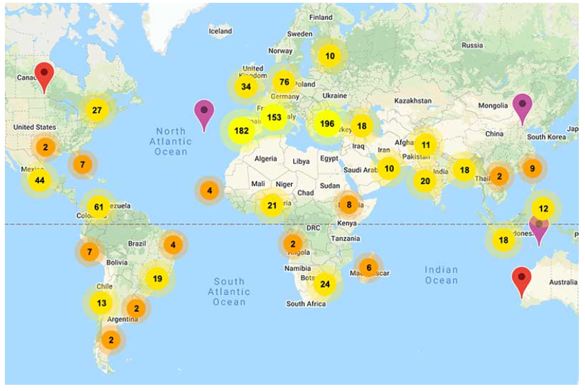Click the 44 cluster over Mexico
This screenshot has width=585, height=391.
coord(39,180)
